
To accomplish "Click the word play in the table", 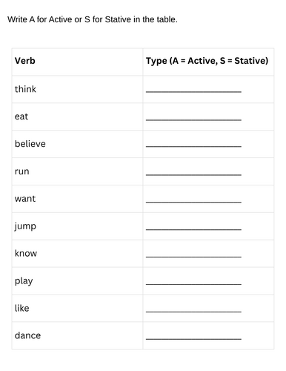I will (x=24, y=281).
